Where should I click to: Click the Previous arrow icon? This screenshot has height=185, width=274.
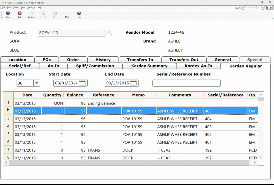[43, 13]
